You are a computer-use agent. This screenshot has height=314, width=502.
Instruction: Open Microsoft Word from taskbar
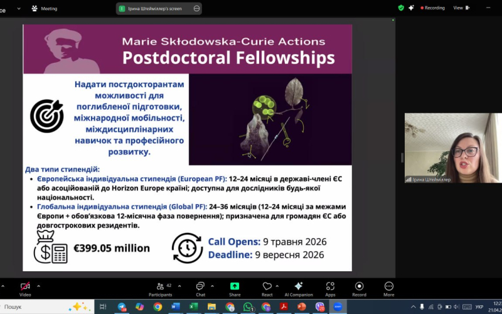pyautogui.click(x=176, y=307)
